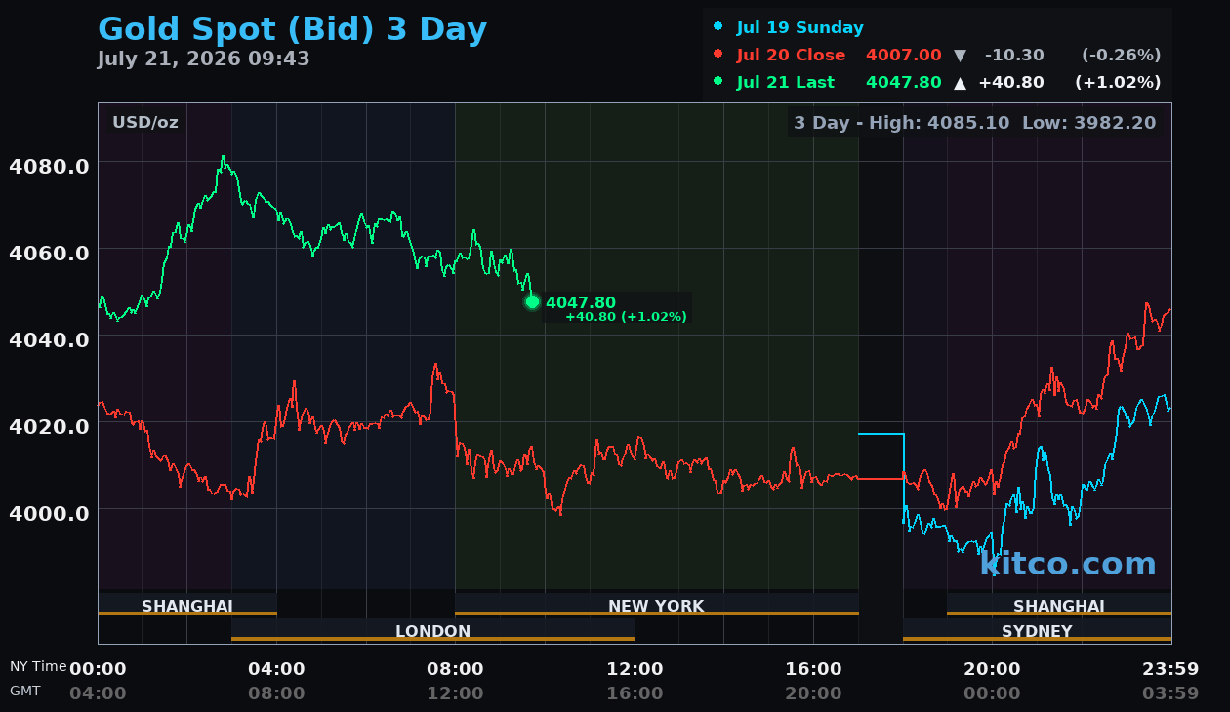Click the Jul 21 Last legend label
Screen dimensions: 1230x712
[x=786, y=82]
